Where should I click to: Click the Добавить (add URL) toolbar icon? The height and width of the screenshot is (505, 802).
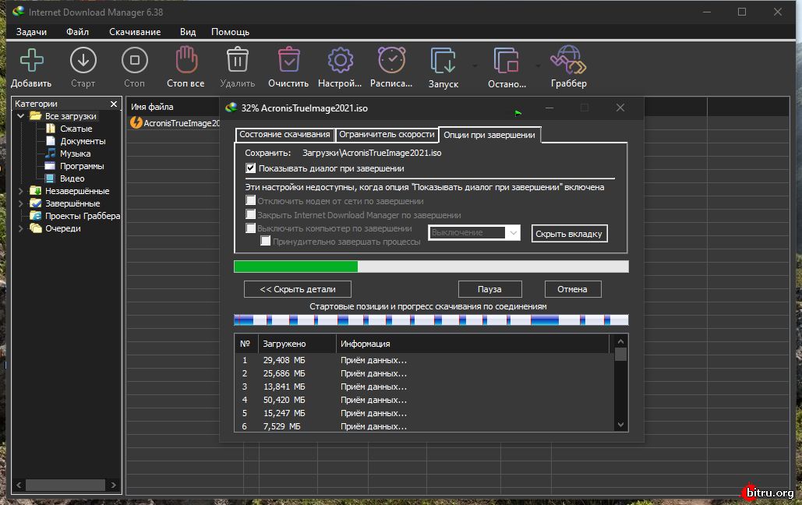[x=32, y=60]
